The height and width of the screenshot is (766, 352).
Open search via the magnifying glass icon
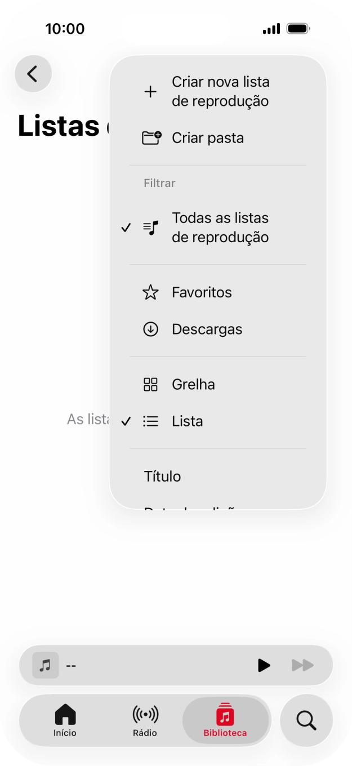tap(305, 720)
